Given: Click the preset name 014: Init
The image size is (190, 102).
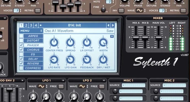Looking at the screenshot, I should pos(74,25).
